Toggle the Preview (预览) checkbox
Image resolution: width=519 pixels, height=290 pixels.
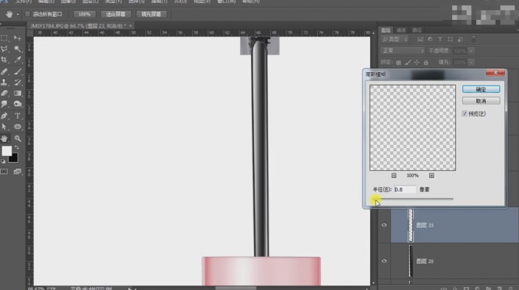tap(465, 113)
